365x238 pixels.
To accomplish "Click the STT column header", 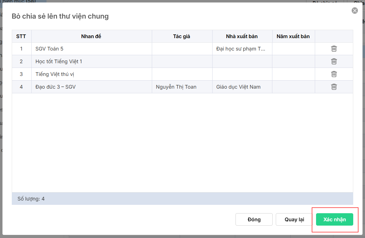I will [21, 36].
